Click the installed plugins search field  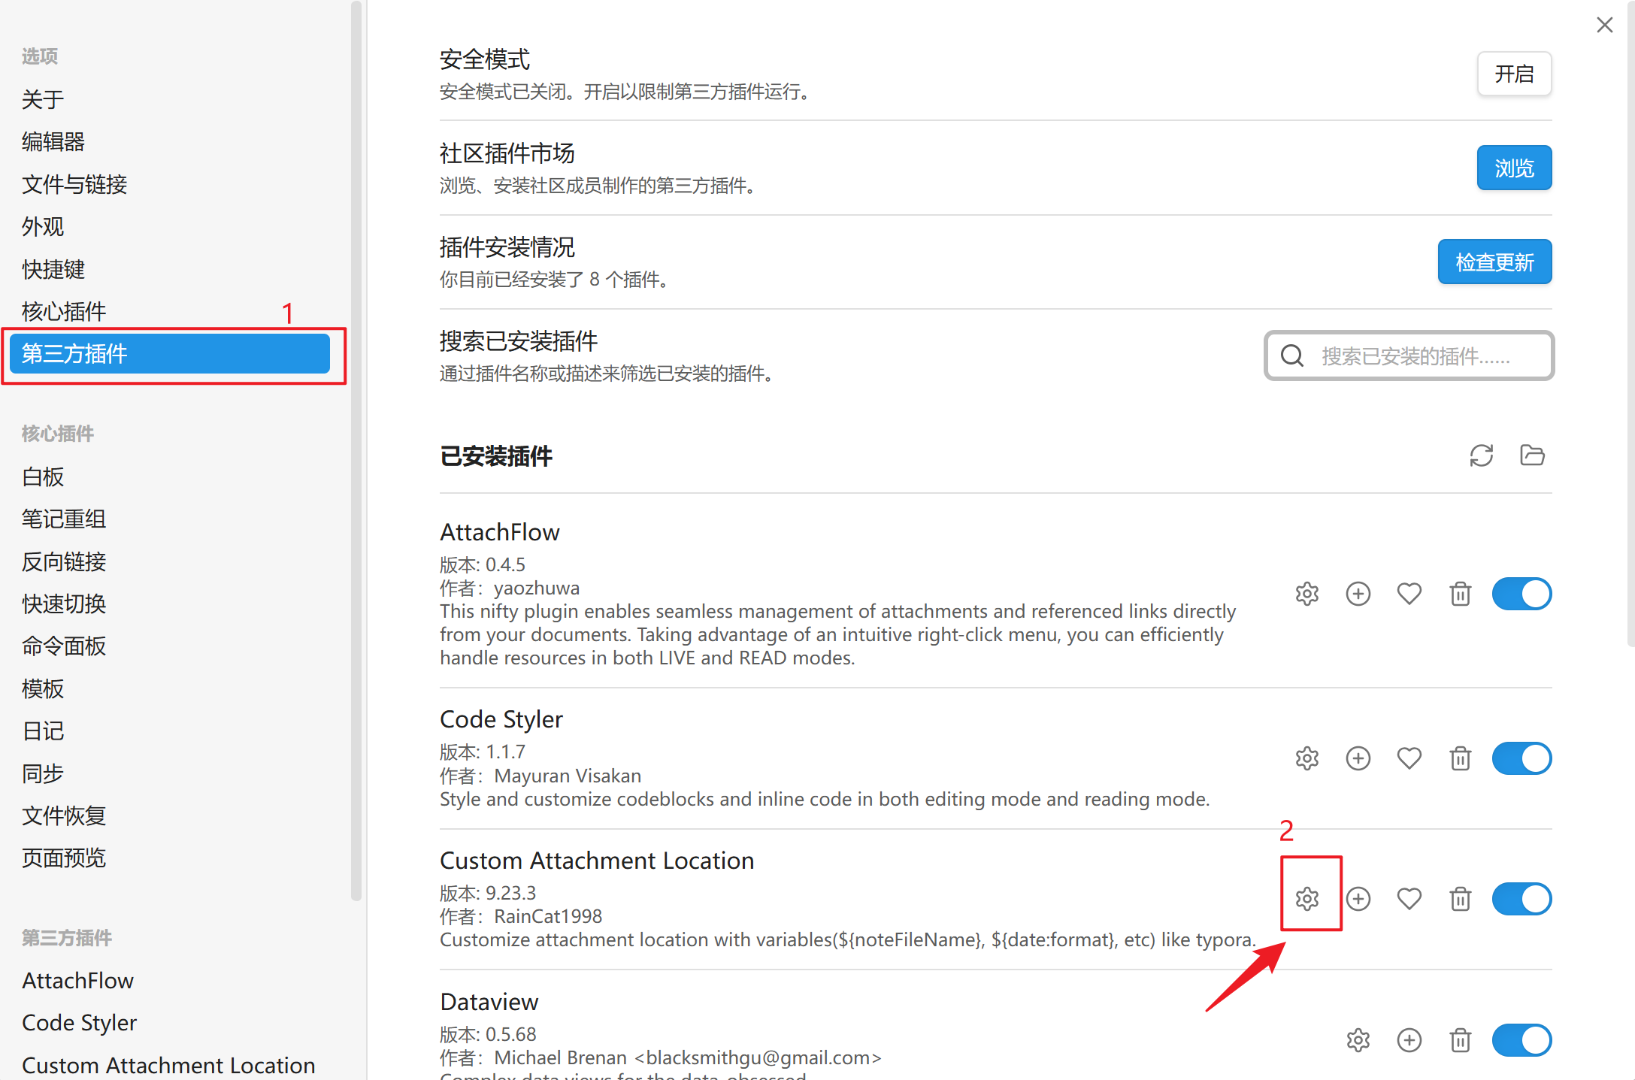(1414, 355)
